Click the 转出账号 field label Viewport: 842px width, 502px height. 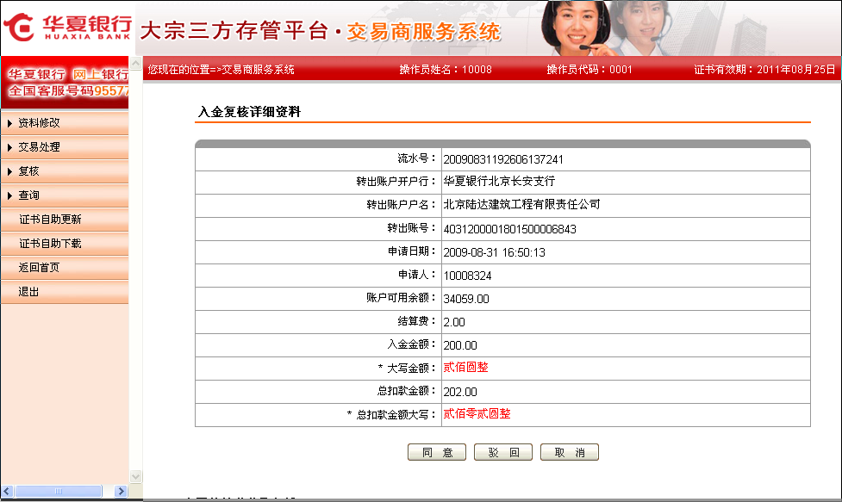411,228
